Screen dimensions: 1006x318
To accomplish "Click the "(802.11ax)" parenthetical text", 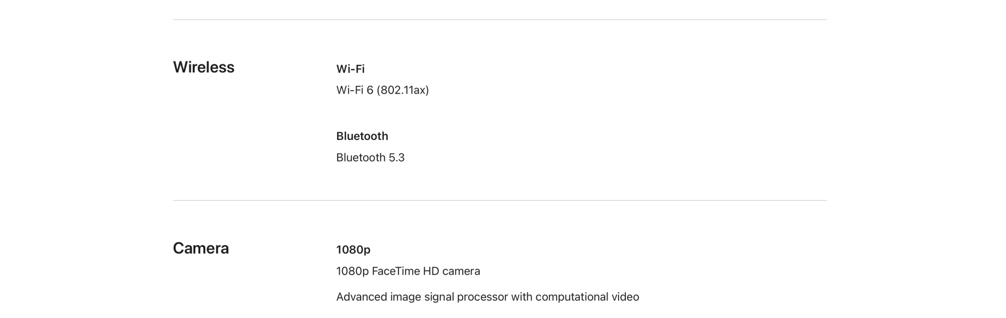I will click(x=402, y=90).
